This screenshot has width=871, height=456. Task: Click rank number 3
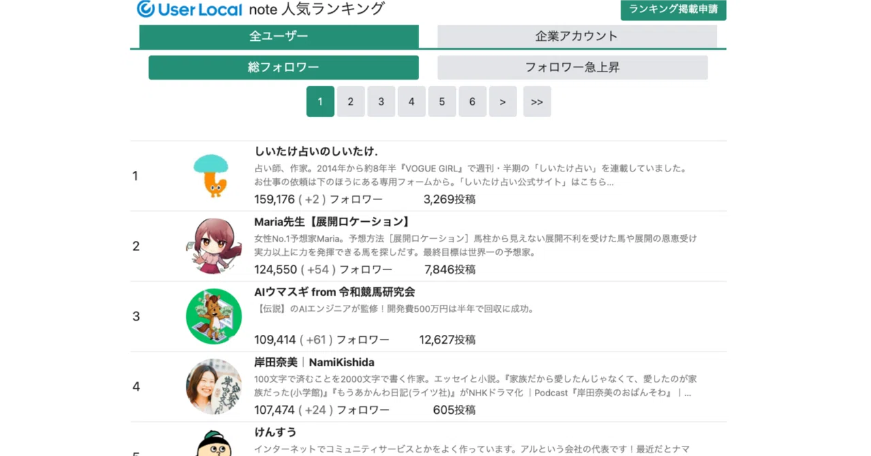[x=136, y=316]
